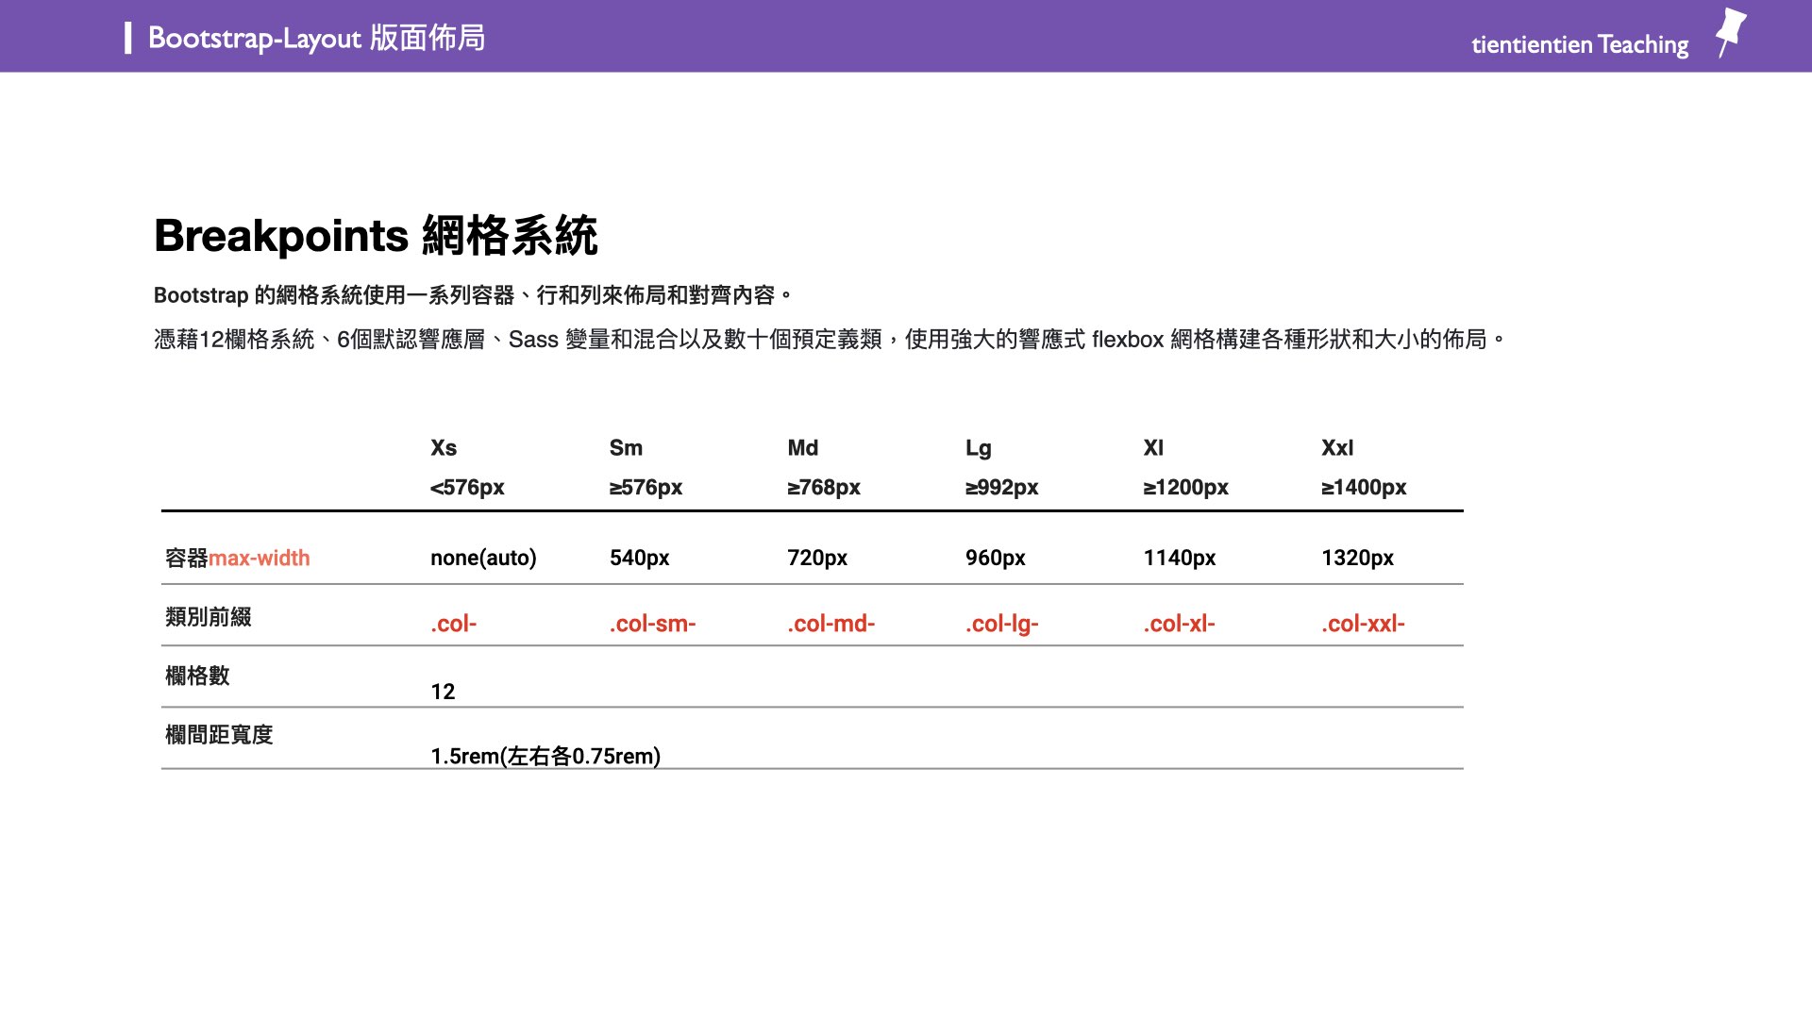Click the .col- class prefix
This screenshot has width=1812, height=1019.
[x=453, y=623]
